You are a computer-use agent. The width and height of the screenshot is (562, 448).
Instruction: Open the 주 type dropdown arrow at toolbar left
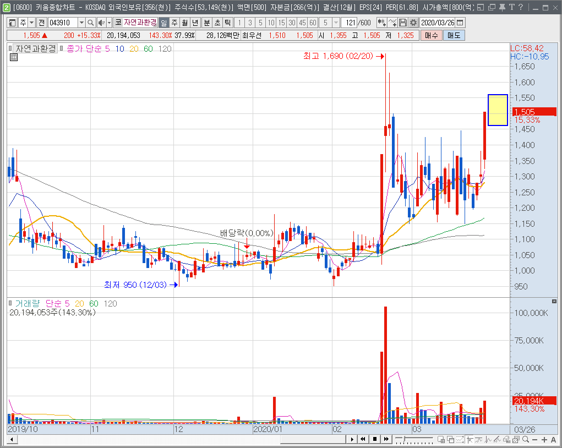31,23
